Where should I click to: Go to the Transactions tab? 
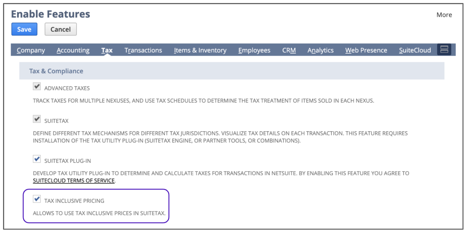143,50
